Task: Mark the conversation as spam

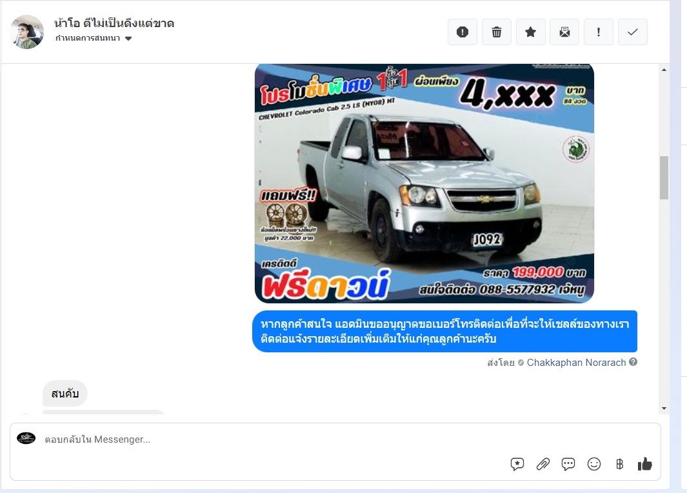Action: (463, 32)
